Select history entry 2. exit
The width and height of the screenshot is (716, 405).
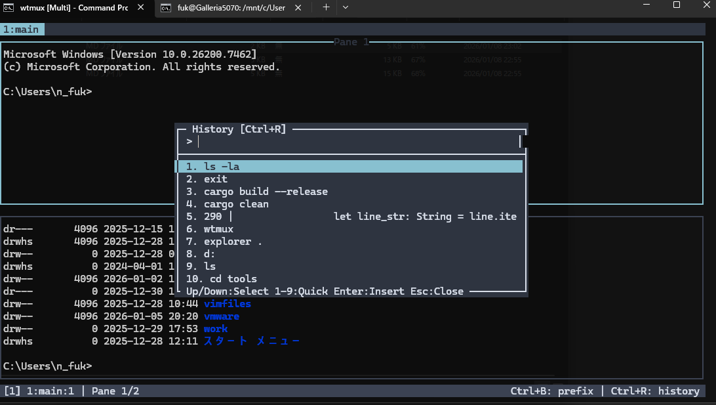coord(350,179)
